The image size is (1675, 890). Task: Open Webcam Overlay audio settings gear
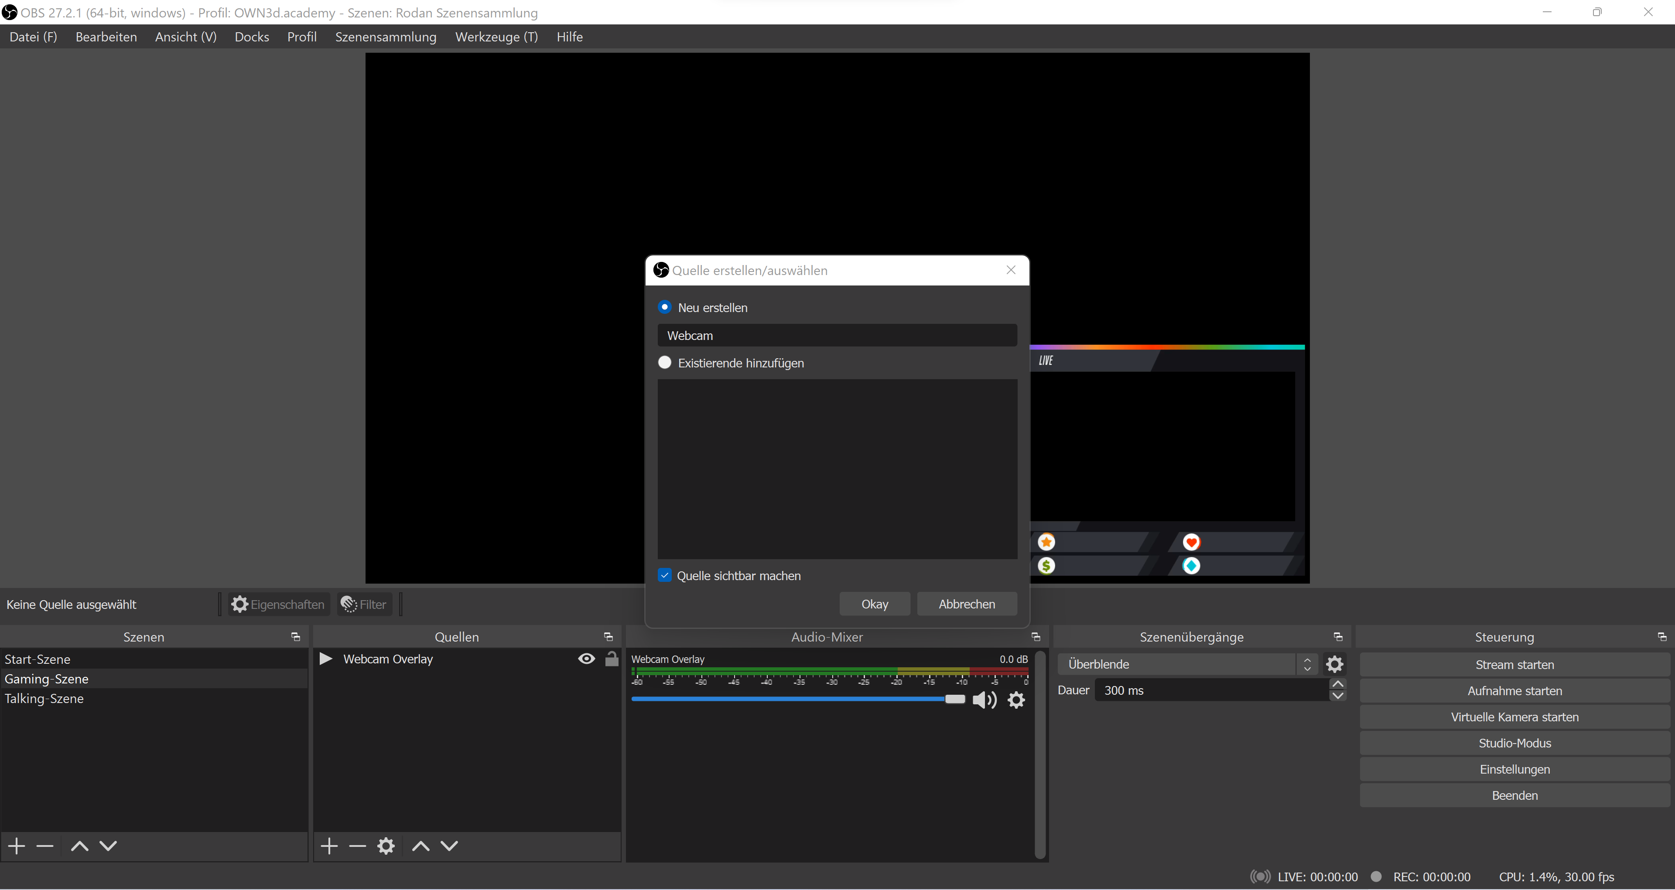(x=1016, y=700)
